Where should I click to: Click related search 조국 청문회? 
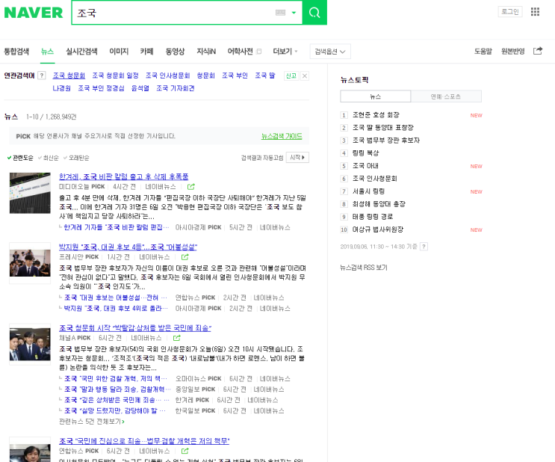[69, 76]
